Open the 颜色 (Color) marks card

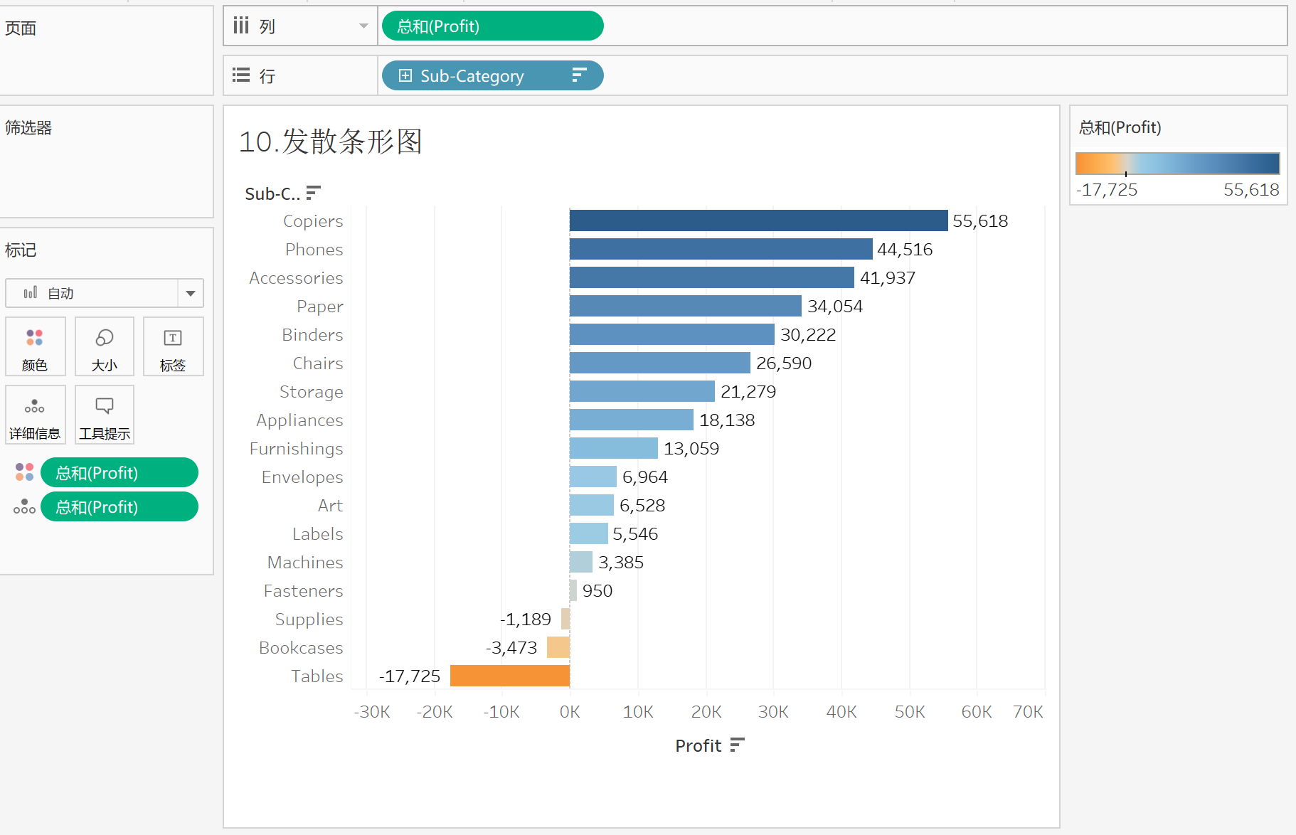click(x=35, y=346)
